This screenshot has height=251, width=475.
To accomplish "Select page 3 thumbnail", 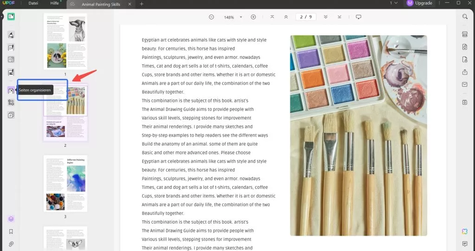I will [x=65, y=183].
